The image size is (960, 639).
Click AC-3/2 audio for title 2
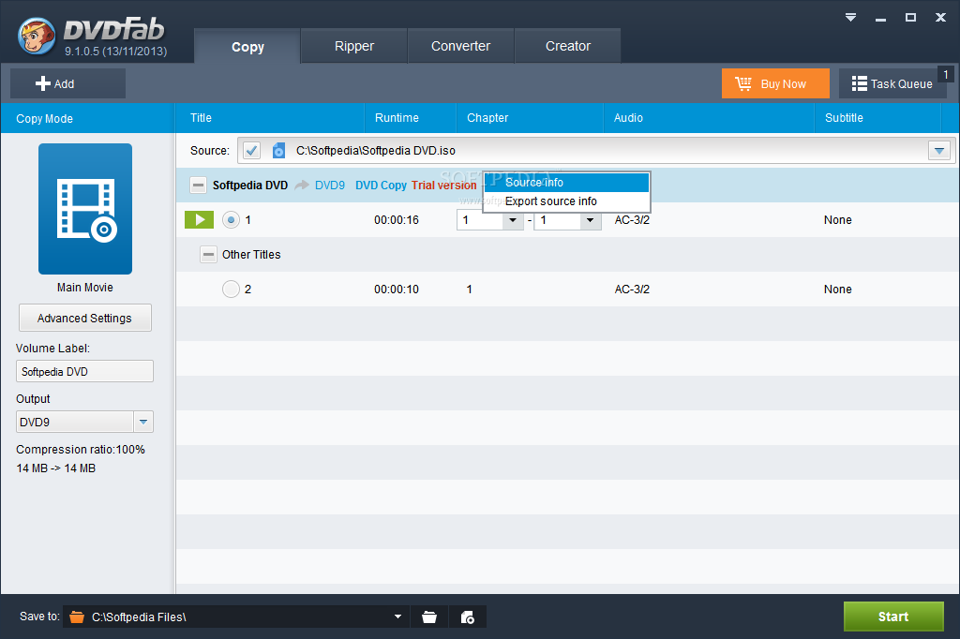(632, 289)
